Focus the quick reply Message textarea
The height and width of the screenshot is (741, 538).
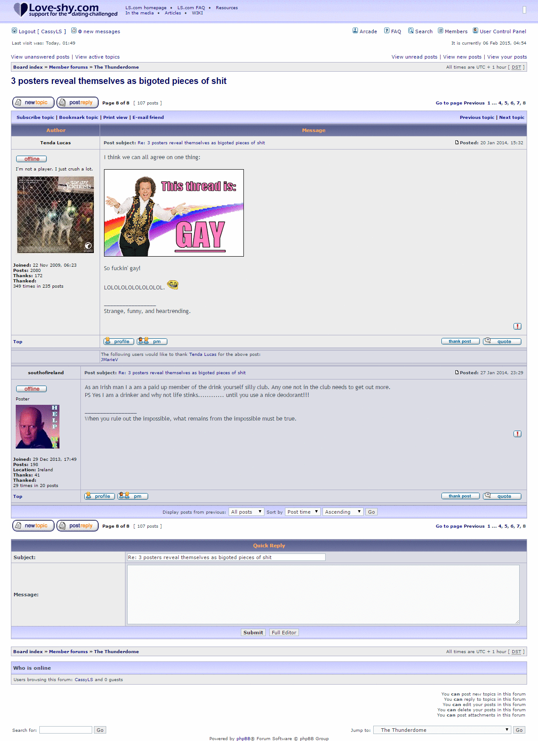323,595
